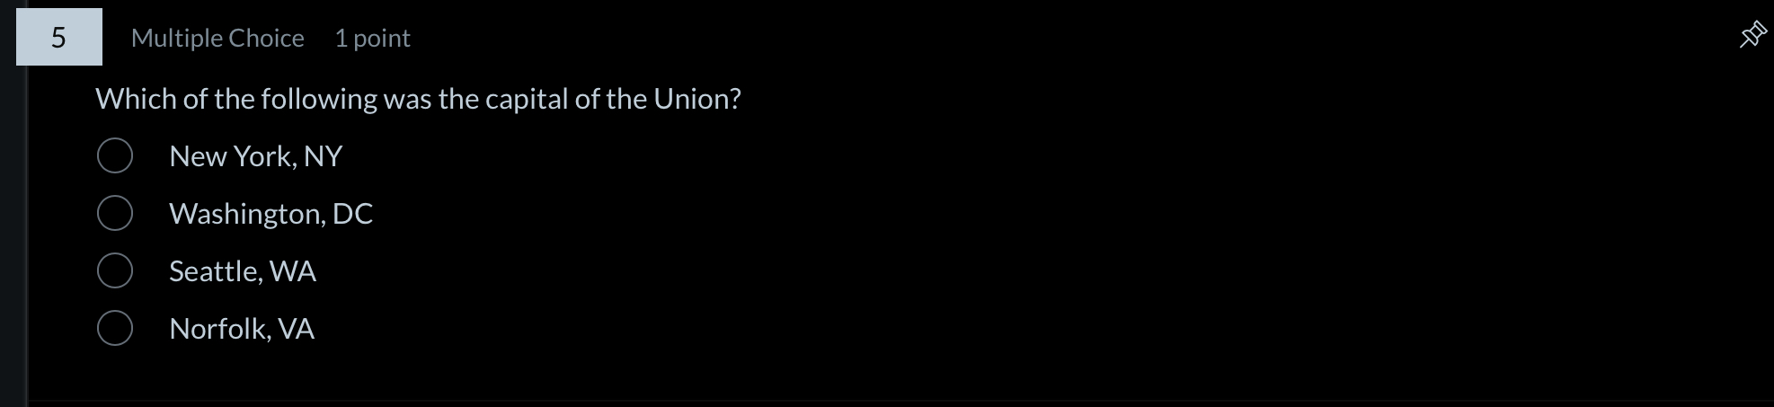Click the 'DC' abbreviation in the second option
The image size is (1774, 407).
353,214
